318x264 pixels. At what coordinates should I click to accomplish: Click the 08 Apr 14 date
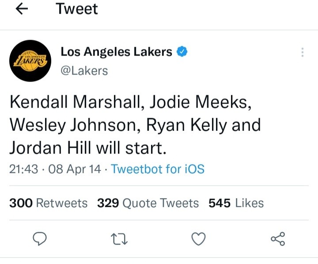pyautogui.click(x=74, y=169)
